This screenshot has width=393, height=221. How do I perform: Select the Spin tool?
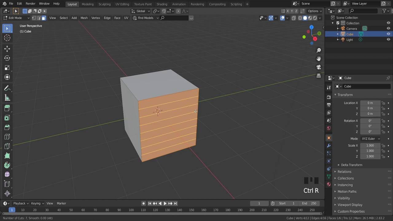click(x=7, y=165)
